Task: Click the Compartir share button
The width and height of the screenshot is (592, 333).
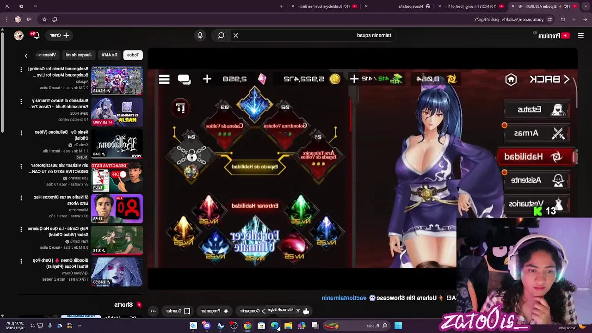Action: coord(253,311)
